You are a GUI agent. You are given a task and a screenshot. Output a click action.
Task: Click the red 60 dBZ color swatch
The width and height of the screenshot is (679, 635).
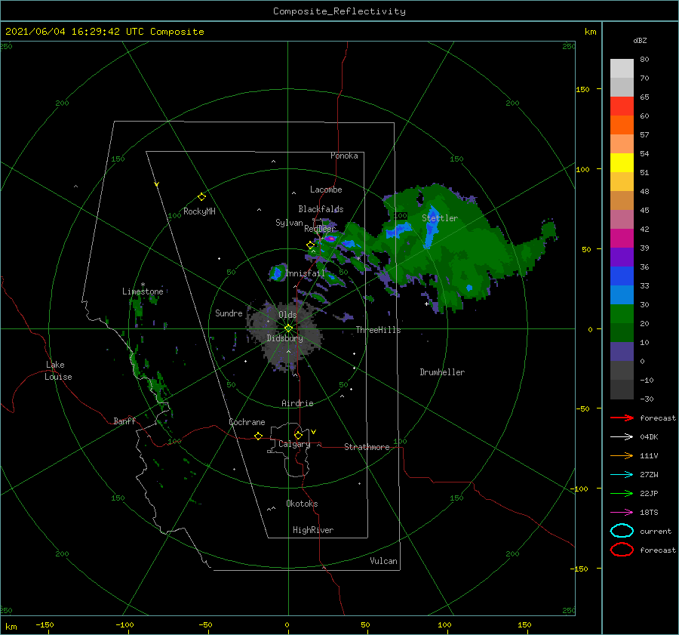click(622, 106)
